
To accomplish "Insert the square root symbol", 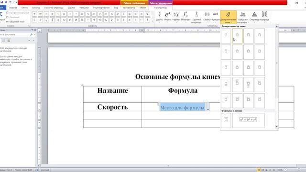I will point(46,20).
